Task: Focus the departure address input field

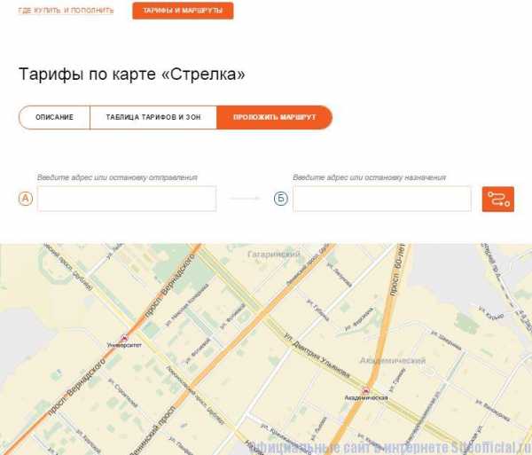Action: click(127, 199)
